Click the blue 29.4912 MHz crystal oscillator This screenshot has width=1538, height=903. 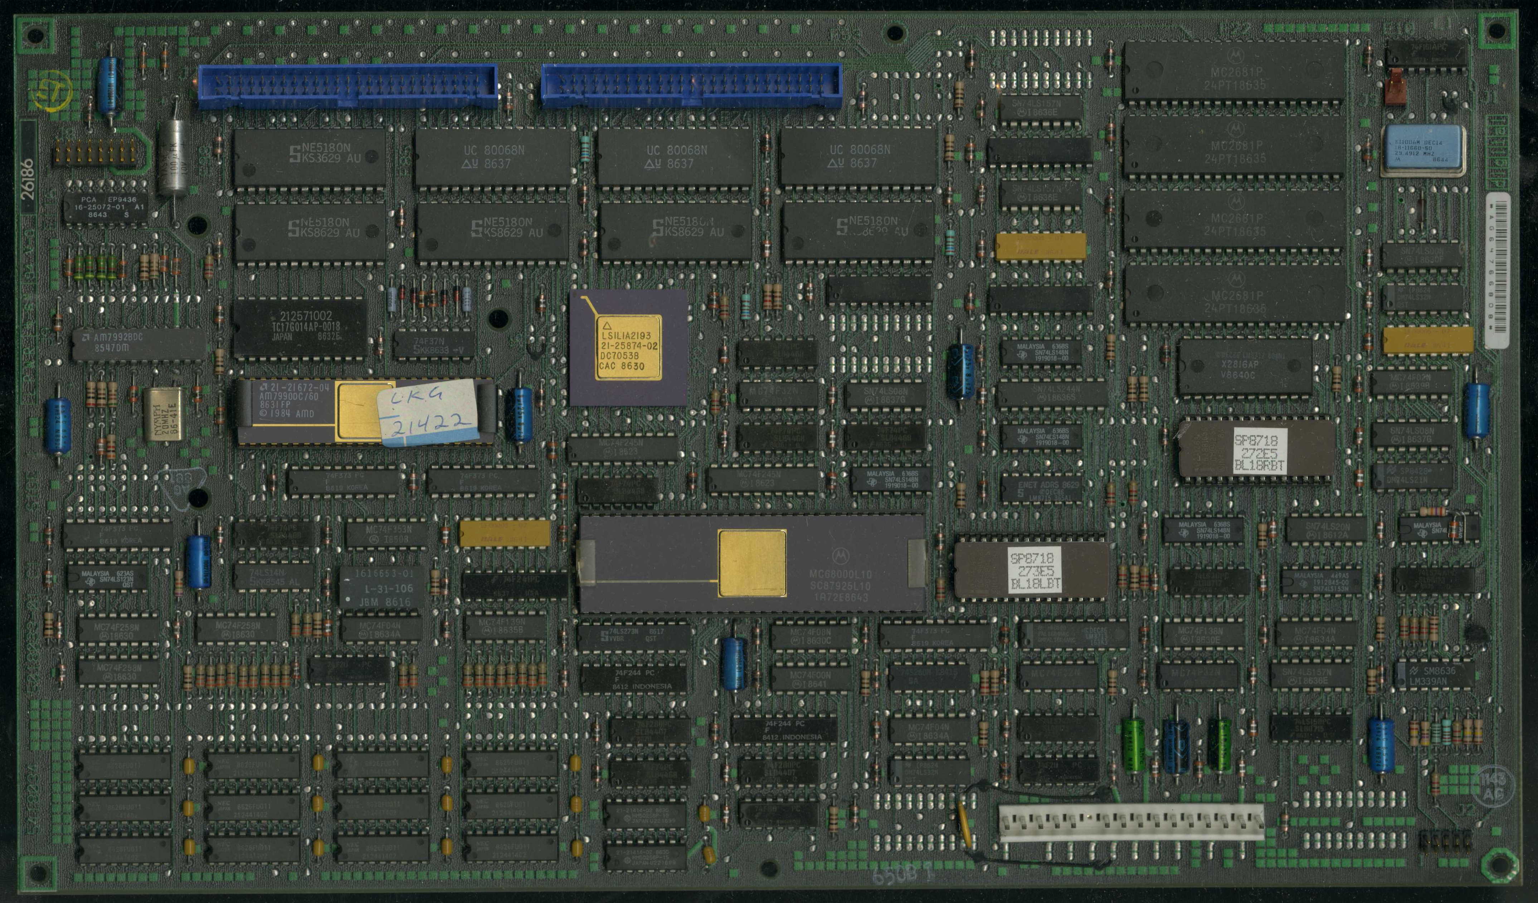coord(1424,151)
